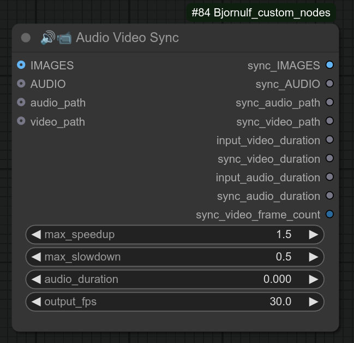
Task: Collapse node using gray title dot
Action: click(x=26, y=38)
